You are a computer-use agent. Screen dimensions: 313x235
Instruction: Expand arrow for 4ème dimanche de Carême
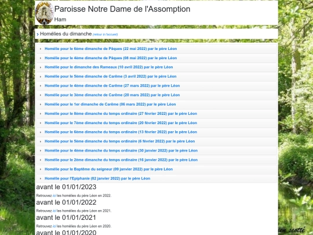pos(41,86)
